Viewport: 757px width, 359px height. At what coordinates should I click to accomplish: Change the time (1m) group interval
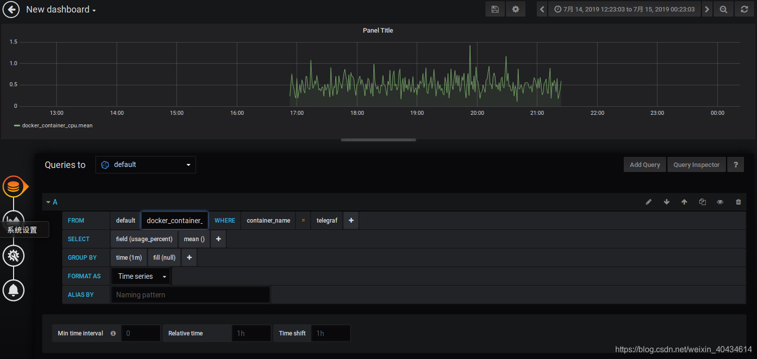pyautogui.click(x=129, y=258)
